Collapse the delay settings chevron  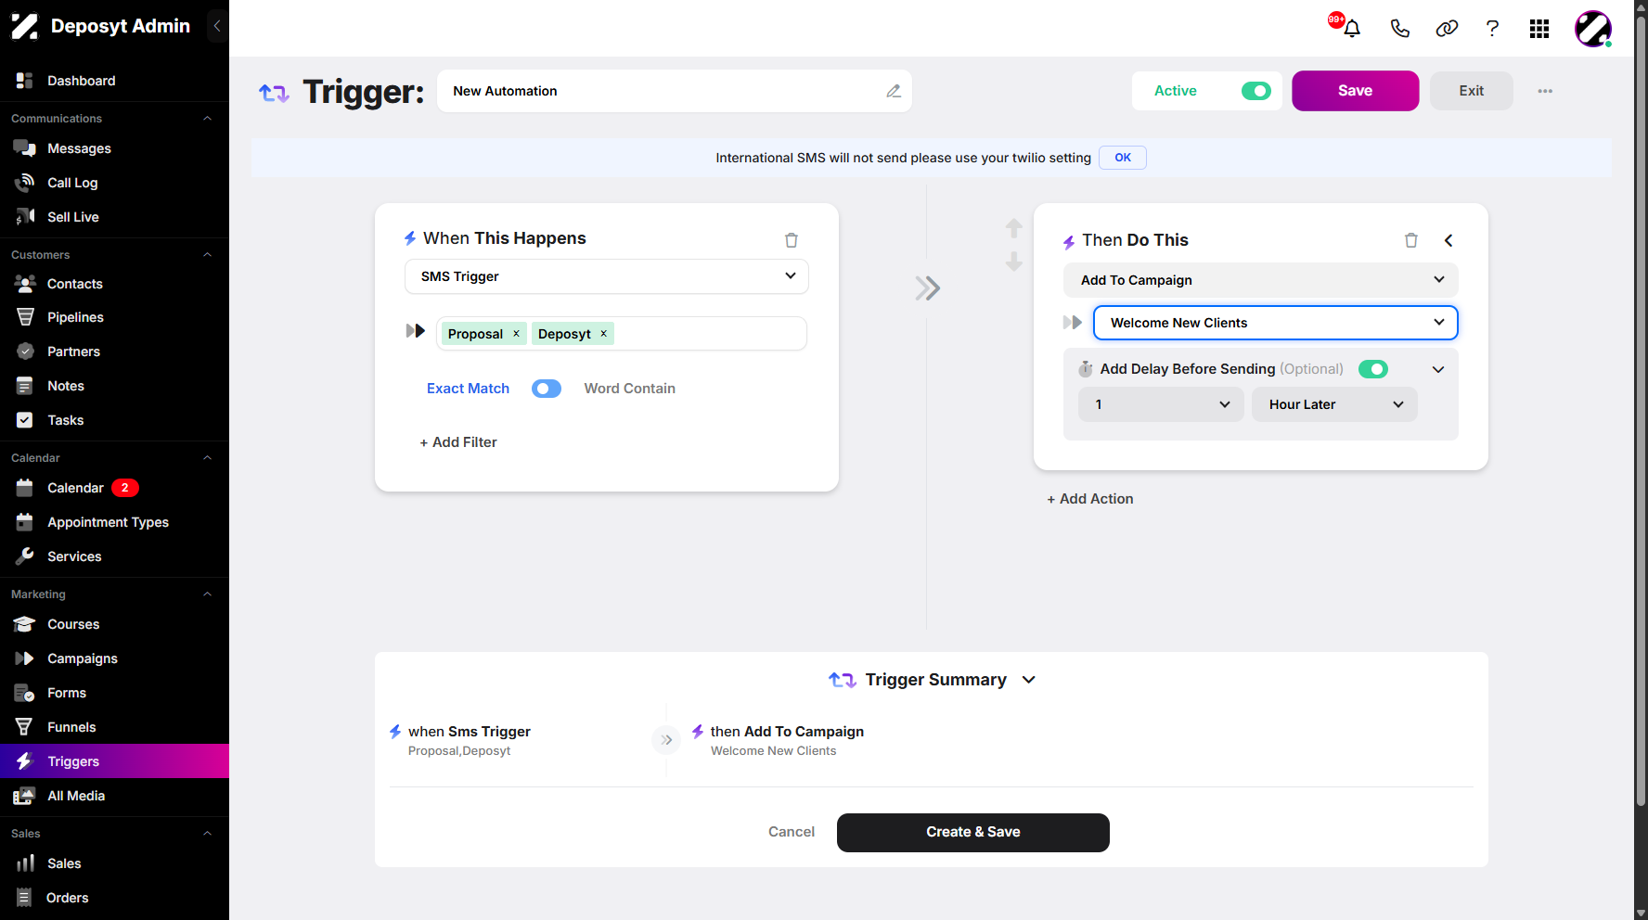pyautogui.click(x=1438, y=369)
